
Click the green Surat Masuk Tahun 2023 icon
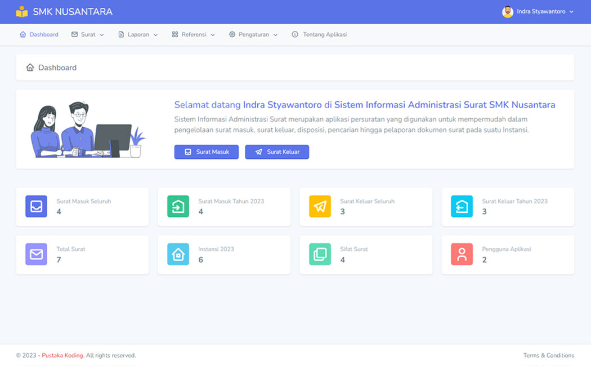tap(178, 206)
